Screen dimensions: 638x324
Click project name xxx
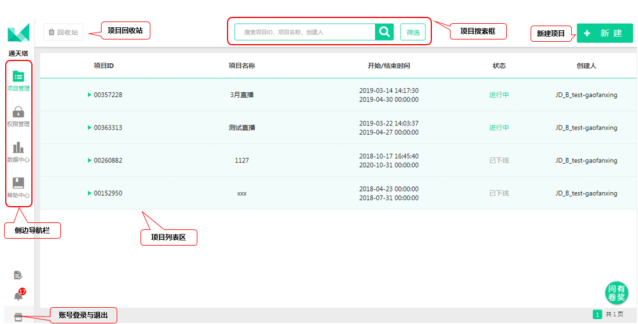coord(241,193)
